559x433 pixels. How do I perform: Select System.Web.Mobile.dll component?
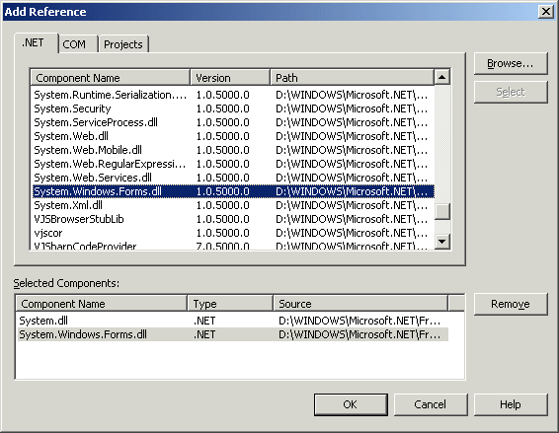[233, 150]
